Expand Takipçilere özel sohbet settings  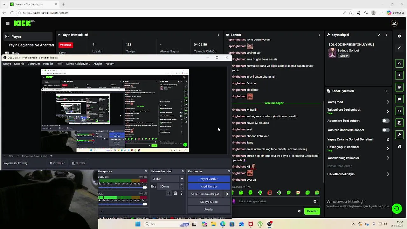pos(388,111)
